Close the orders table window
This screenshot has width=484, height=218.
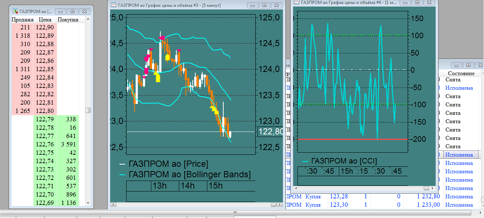tap(480, 65)
